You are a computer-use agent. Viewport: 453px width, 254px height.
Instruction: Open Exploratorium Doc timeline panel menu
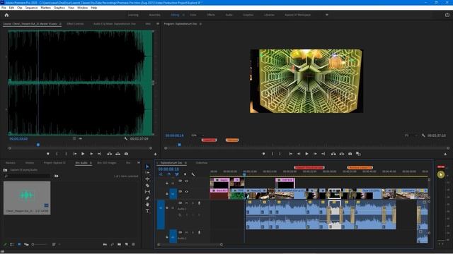[x=185, y=163]
